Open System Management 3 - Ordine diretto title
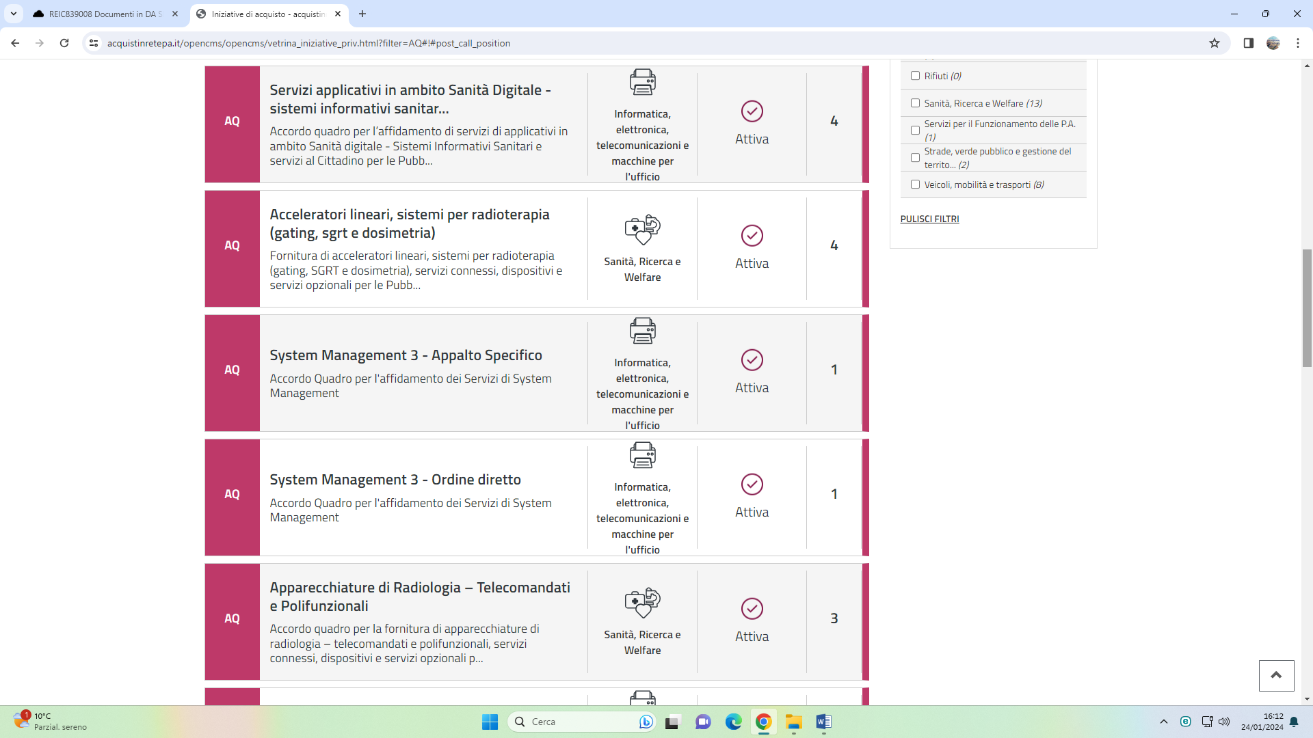 tap(395, 480)
